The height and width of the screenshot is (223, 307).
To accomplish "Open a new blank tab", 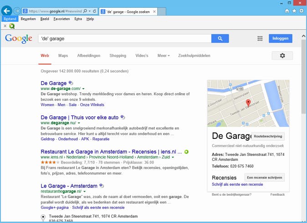I will tap(162, 12).
